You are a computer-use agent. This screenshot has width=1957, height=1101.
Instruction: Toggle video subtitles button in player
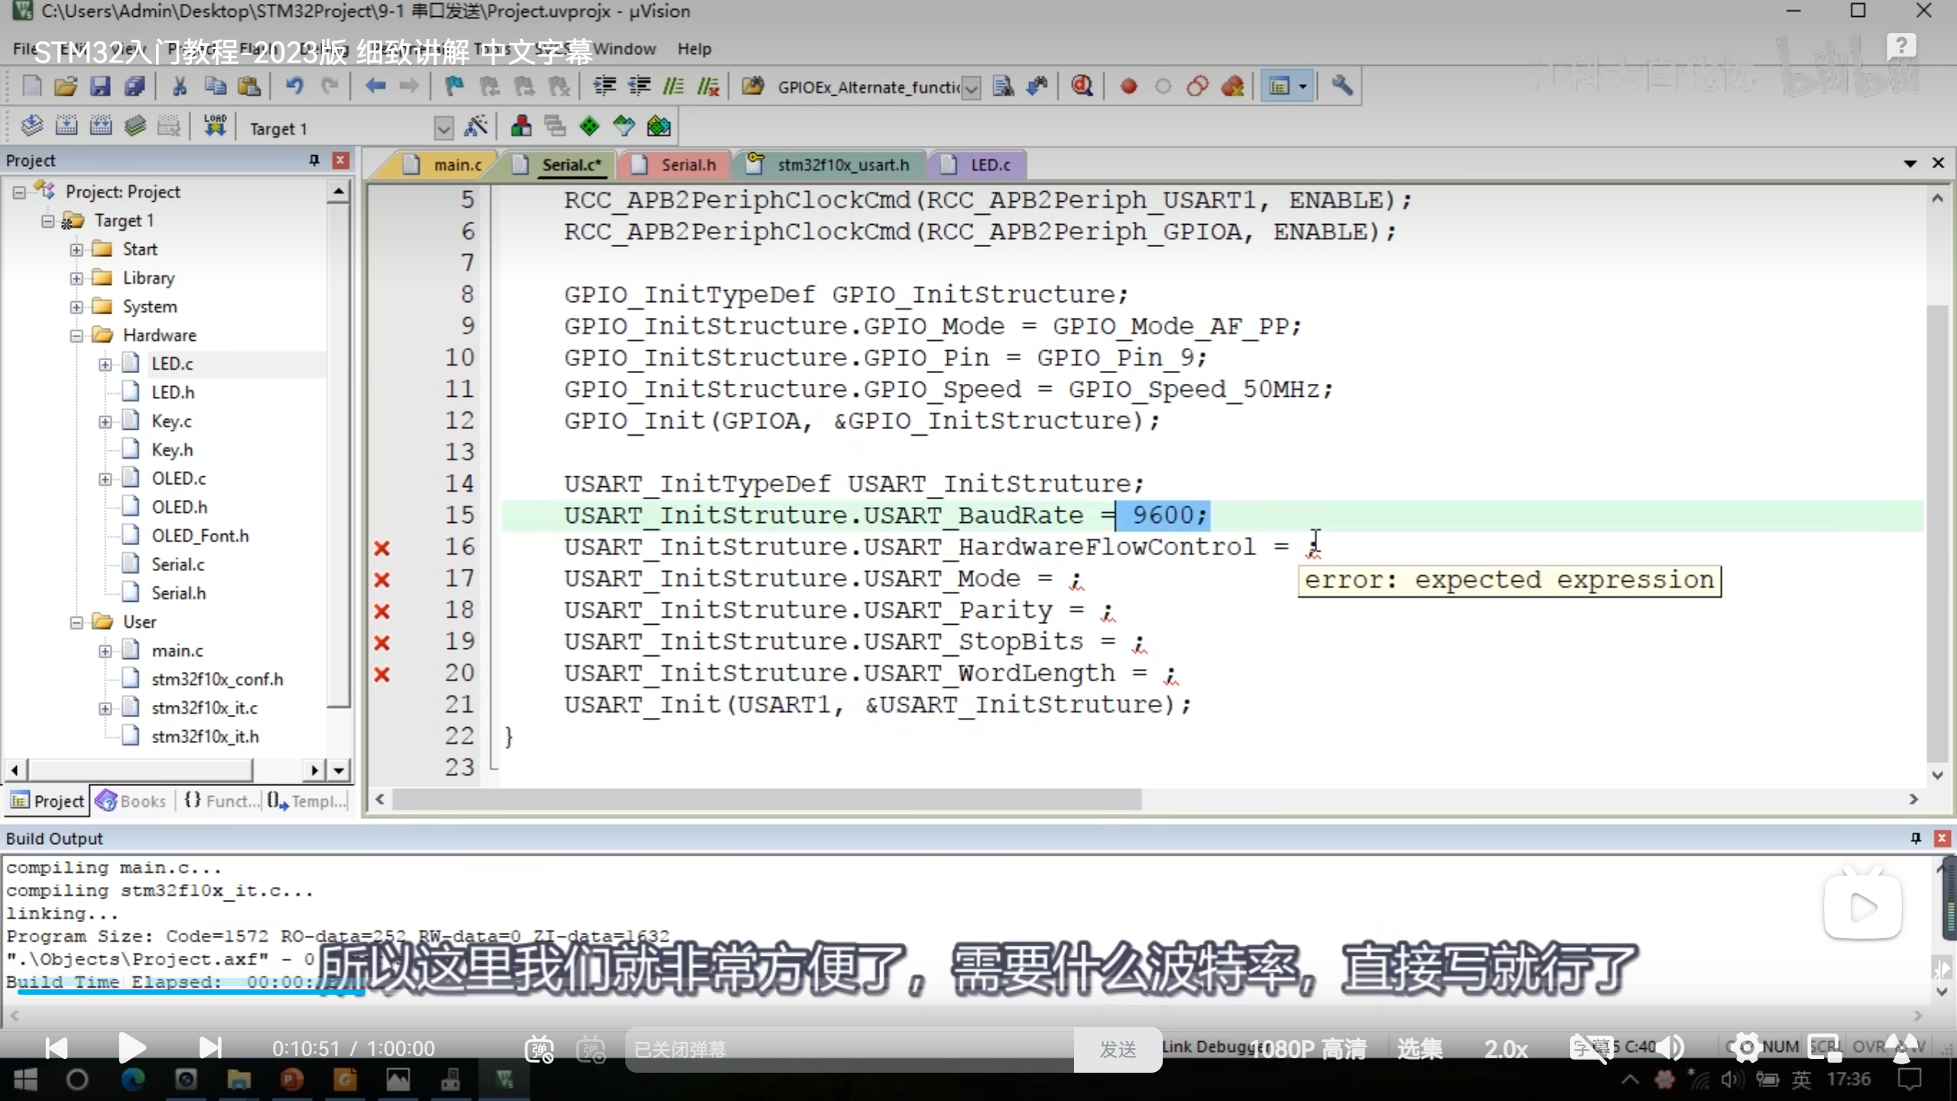pyautogui.click(x=1592, y=1048)
